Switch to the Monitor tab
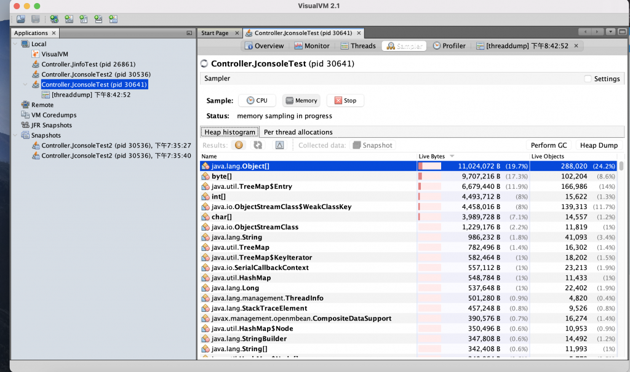This screenshot has height=372, width=630. pyautogui.click(x=312, y=46)
